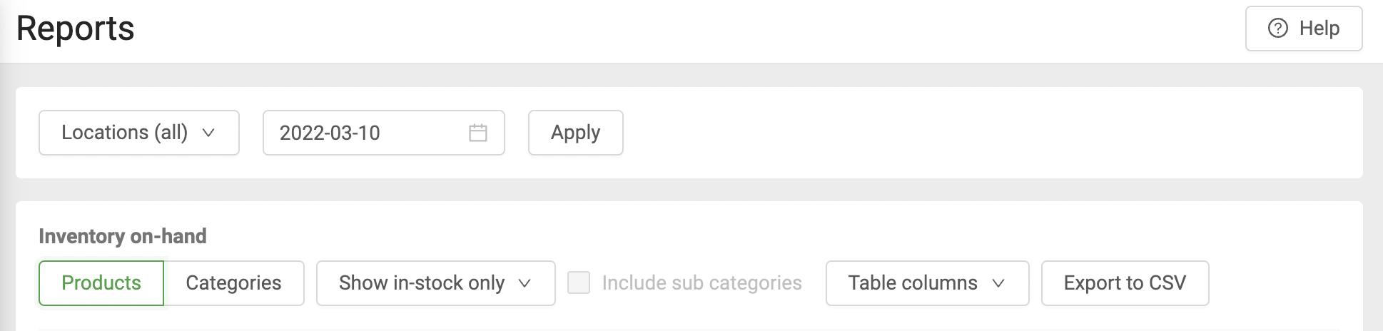Open the Locations (all) dropdown
This screenshot has height=331, width=1383.
tap(138, 133)
